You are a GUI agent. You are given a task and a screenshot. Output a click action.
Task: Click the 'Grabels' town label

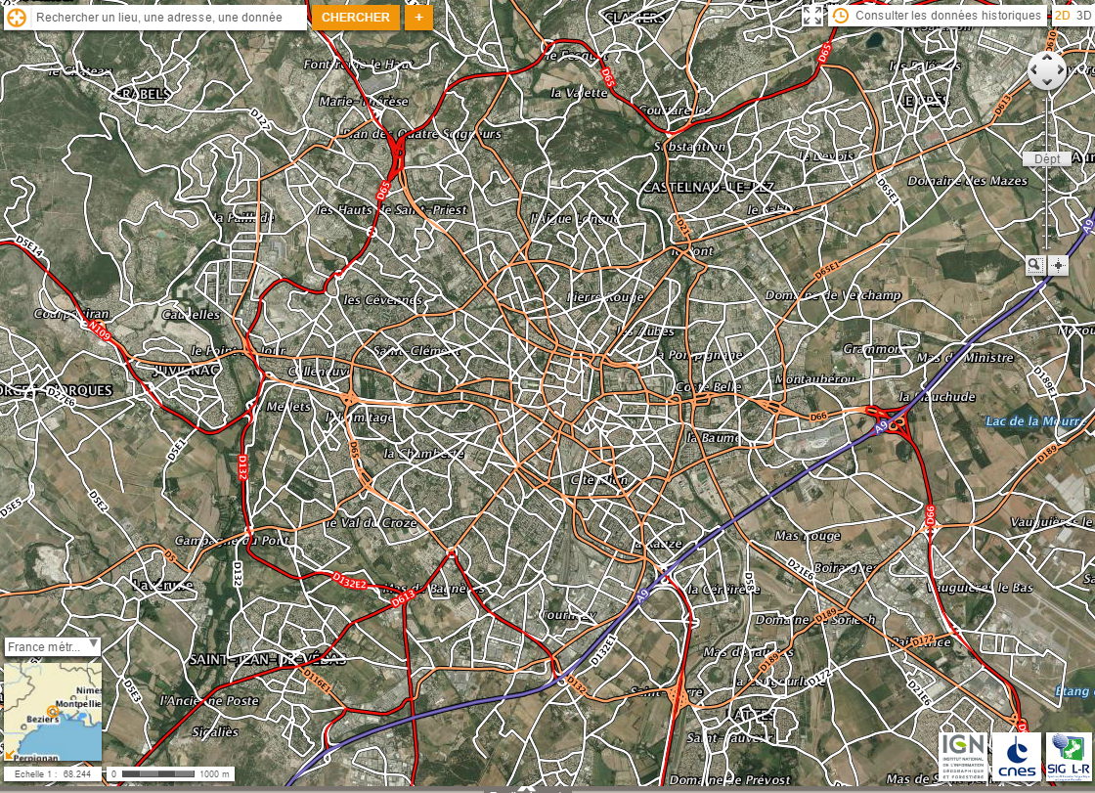(x=142, y=93)
